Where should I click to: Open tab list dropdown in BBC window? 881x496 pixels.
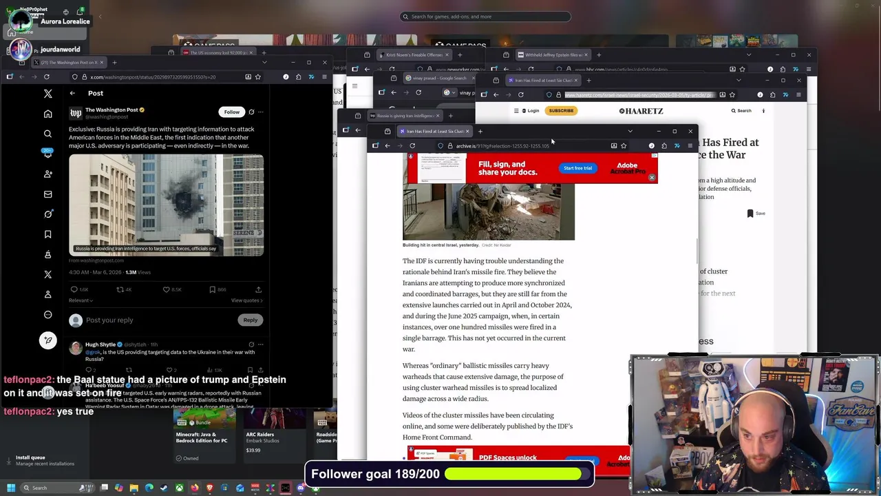coord(749,54)
